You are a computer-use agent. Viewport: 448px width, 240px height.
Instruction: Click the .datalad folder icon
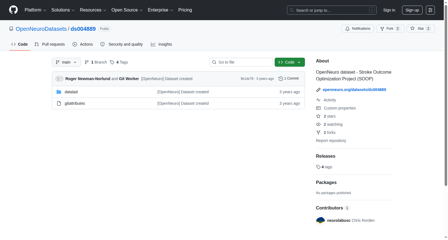click(x=59, y=92)
